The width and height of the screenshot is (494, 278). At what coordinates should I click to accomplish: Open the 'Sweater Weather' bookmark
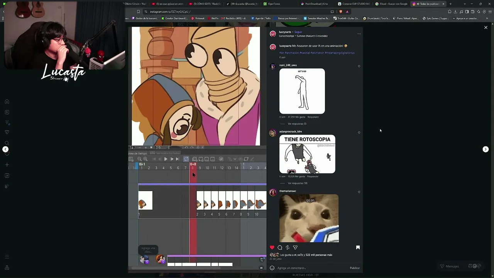pos(317,19)
